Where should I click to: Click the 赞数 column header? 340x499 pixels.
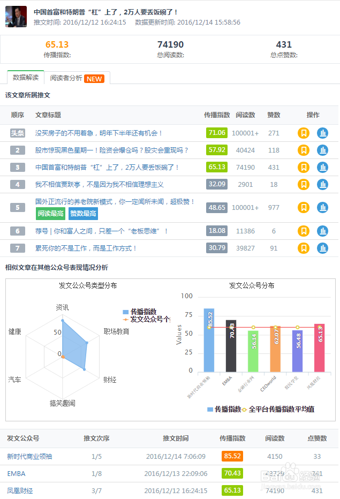tap(274, 115)
